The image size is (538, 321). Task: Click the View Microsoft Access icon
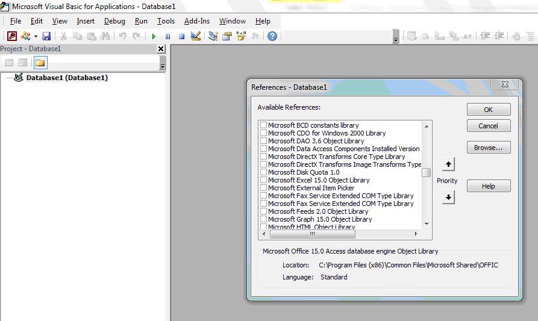[11, 36]
